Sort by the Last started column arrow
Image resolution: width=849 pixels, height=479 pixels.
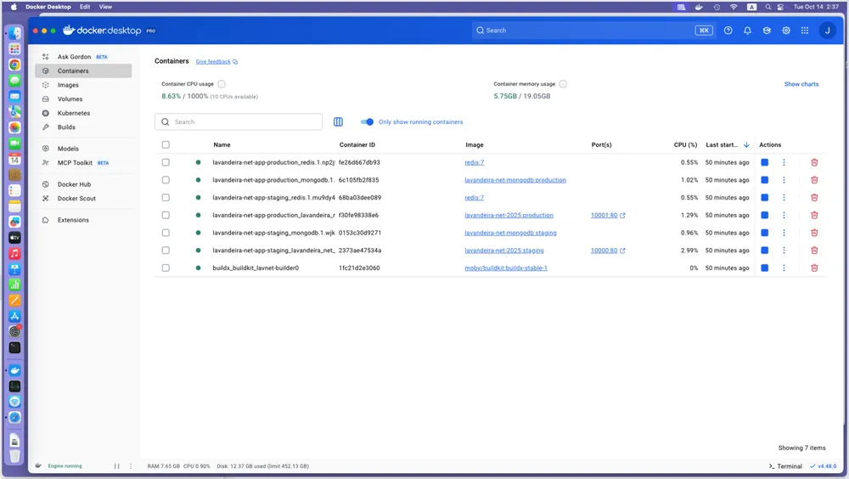[746, 145]
